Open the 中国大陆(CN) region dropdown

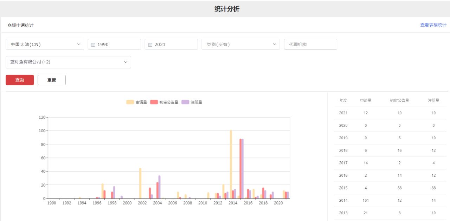[x=45, y=45]
